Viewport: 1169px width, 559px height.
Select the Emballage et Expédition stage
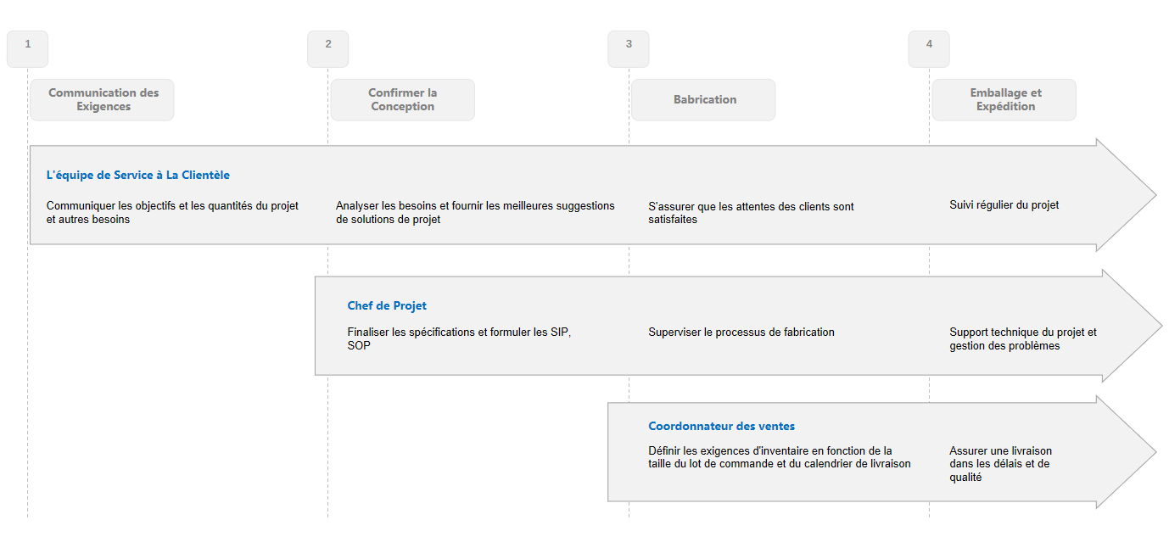pos(1004,100)
